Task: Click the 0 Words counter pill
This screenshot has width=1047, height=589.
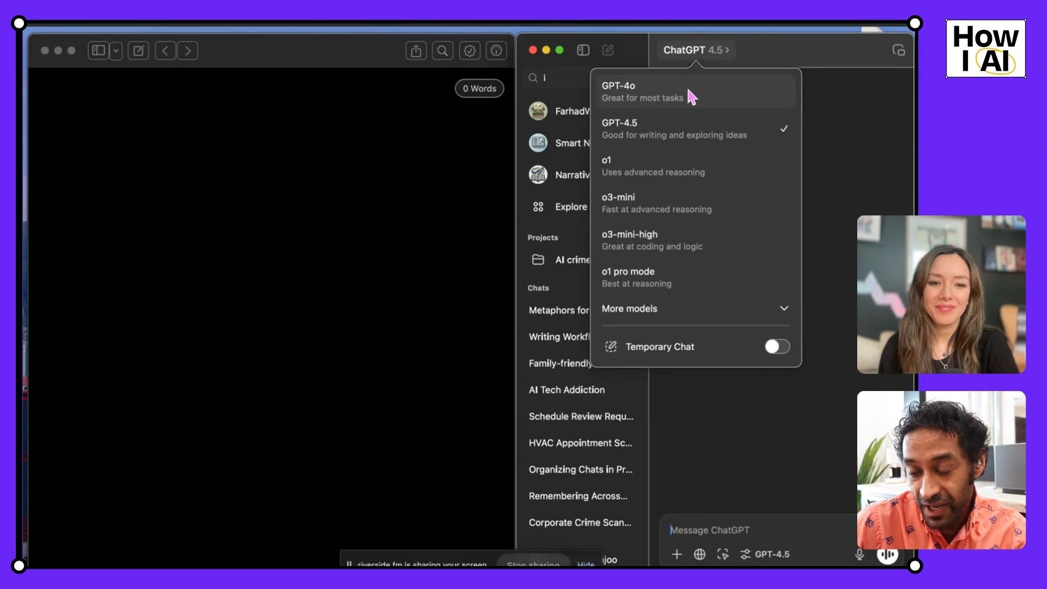Action: 479,88
